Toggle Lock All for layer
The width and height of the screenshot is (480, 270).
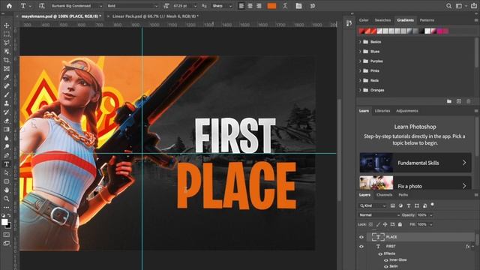[x=400, y=224]
